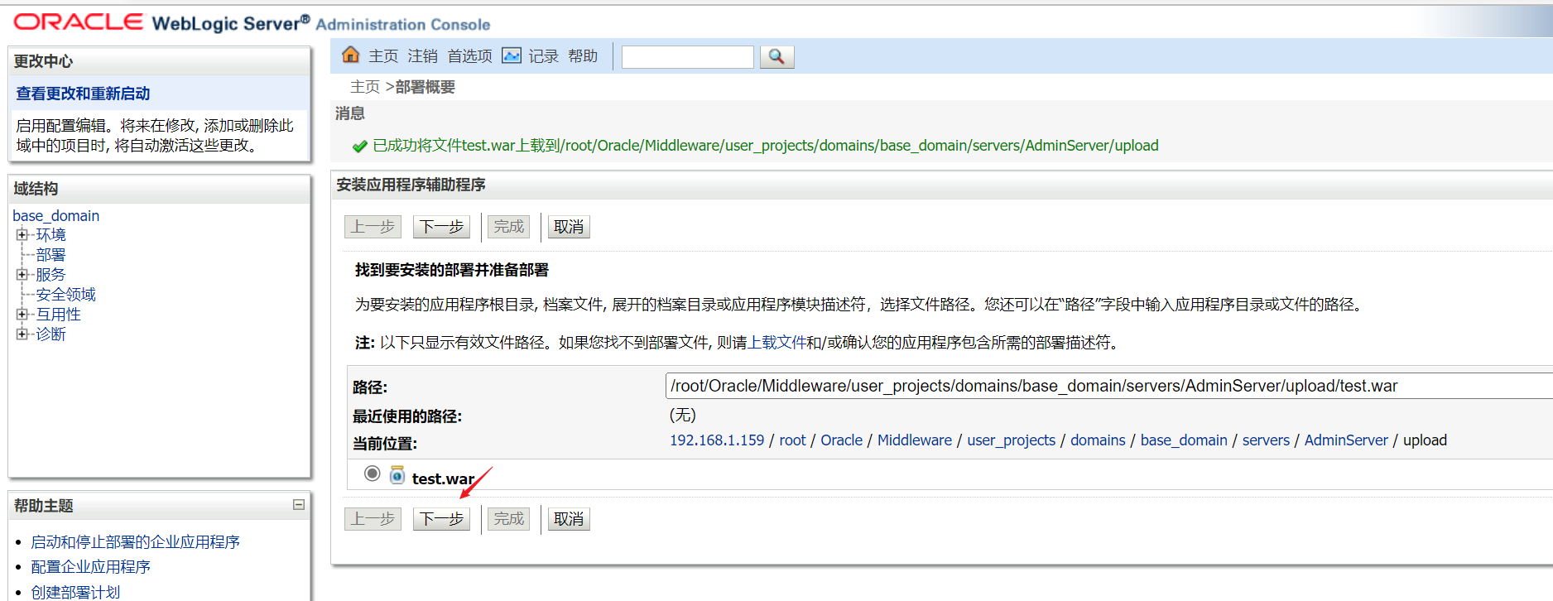Click Middleware in the location path
This screenshot has height=601, width=1553.
(x=915, y=440)
